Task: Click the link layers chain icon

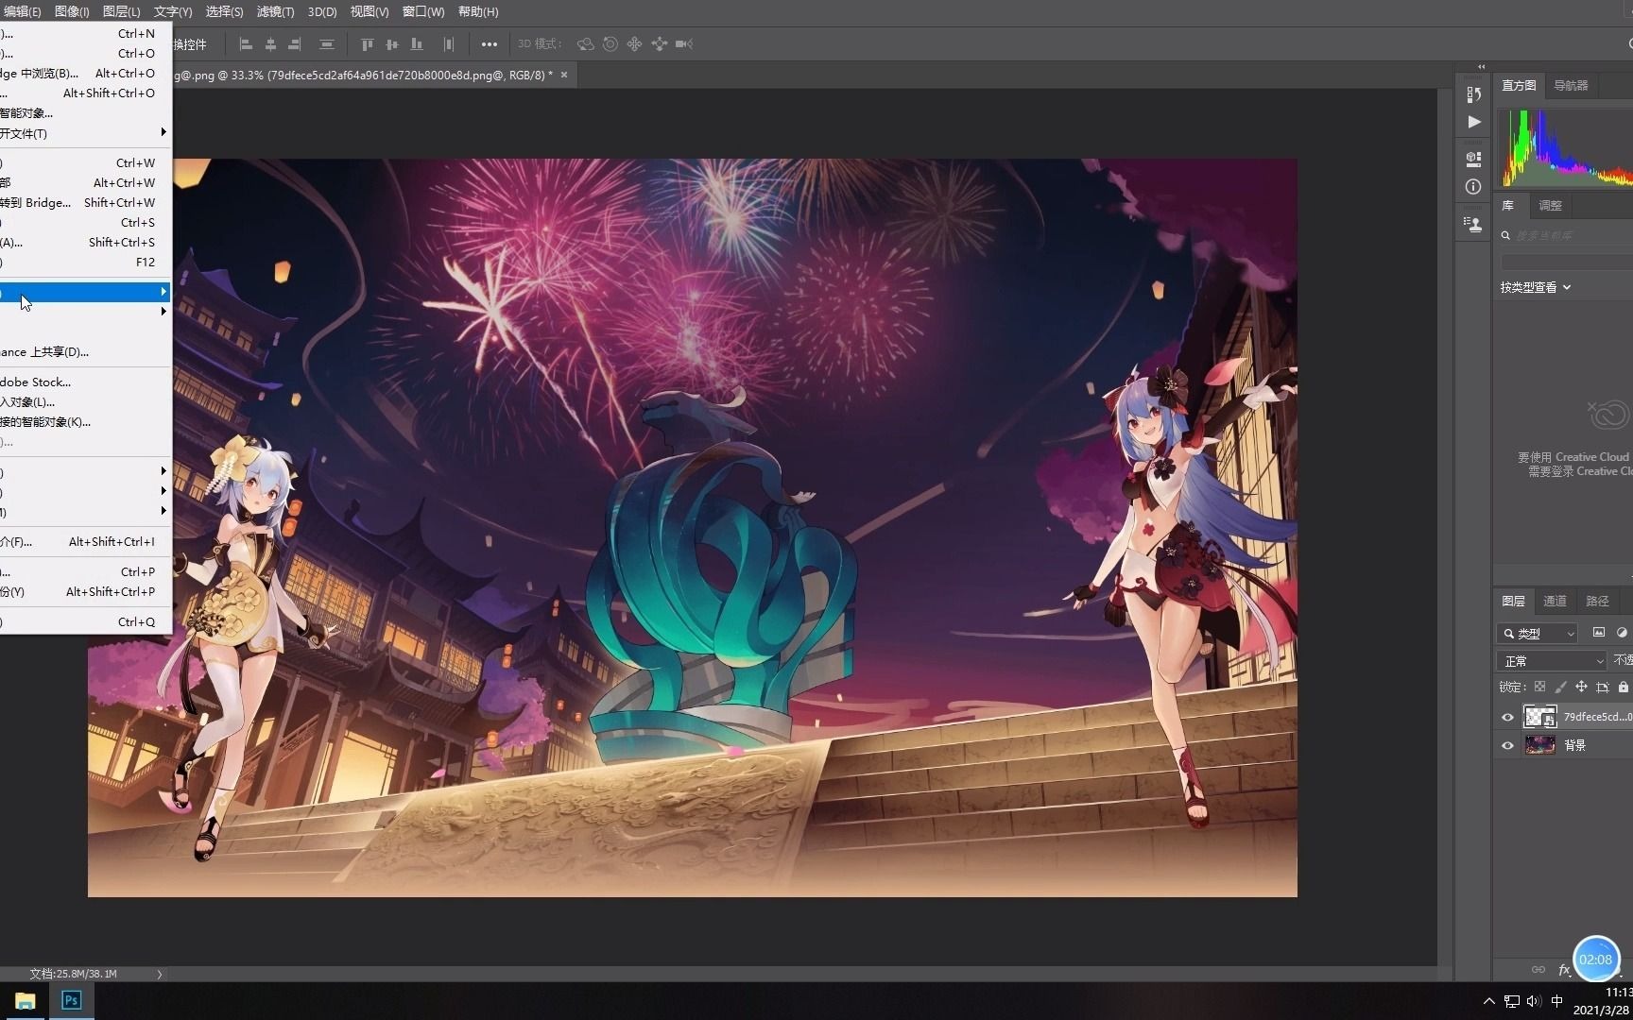Action: pyautogui.click(x=1538, y=970)
